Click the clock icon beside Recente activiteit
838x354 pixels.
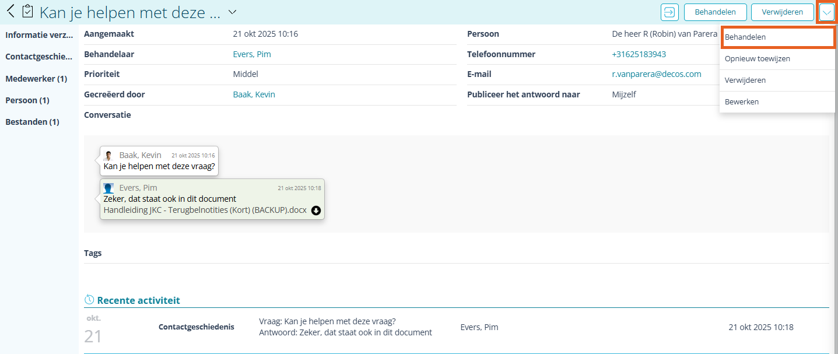tap(89, 300)
